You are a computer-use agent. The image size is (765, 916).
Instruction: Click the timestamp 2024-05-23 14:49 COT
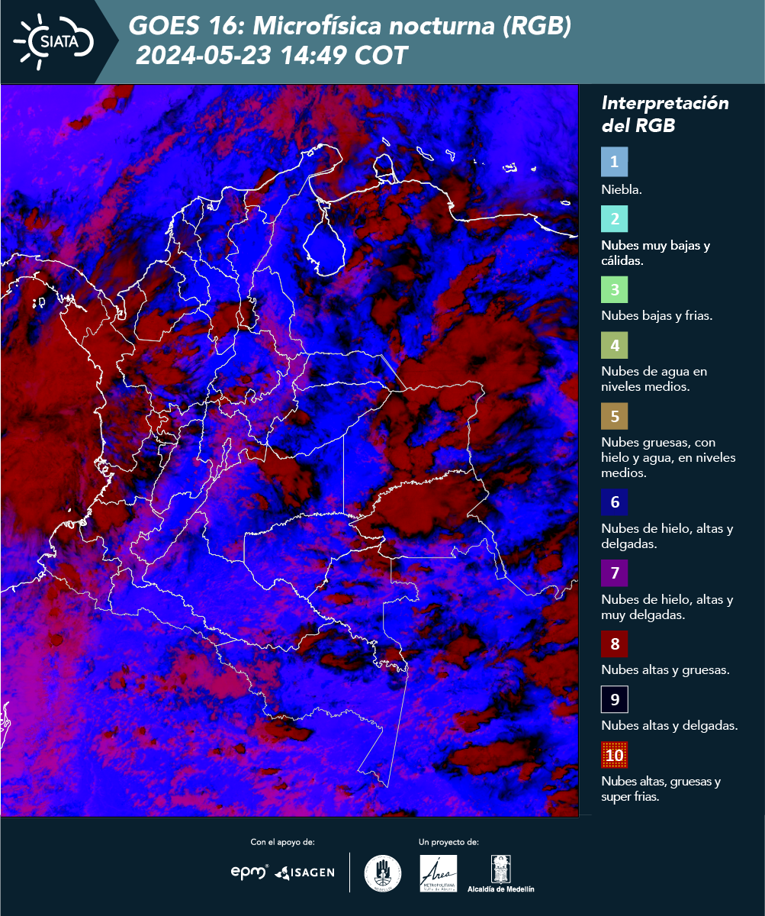pyautogui.click(x=272, y=56)
